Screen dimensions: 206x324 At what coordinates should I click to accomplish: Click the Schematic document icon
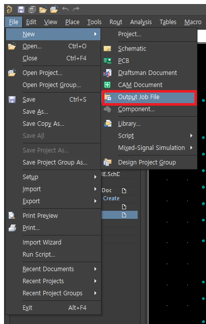(108, 49)
